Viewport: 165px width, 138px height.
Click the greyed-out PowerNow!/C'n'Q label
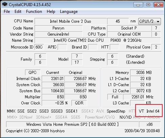100,117
